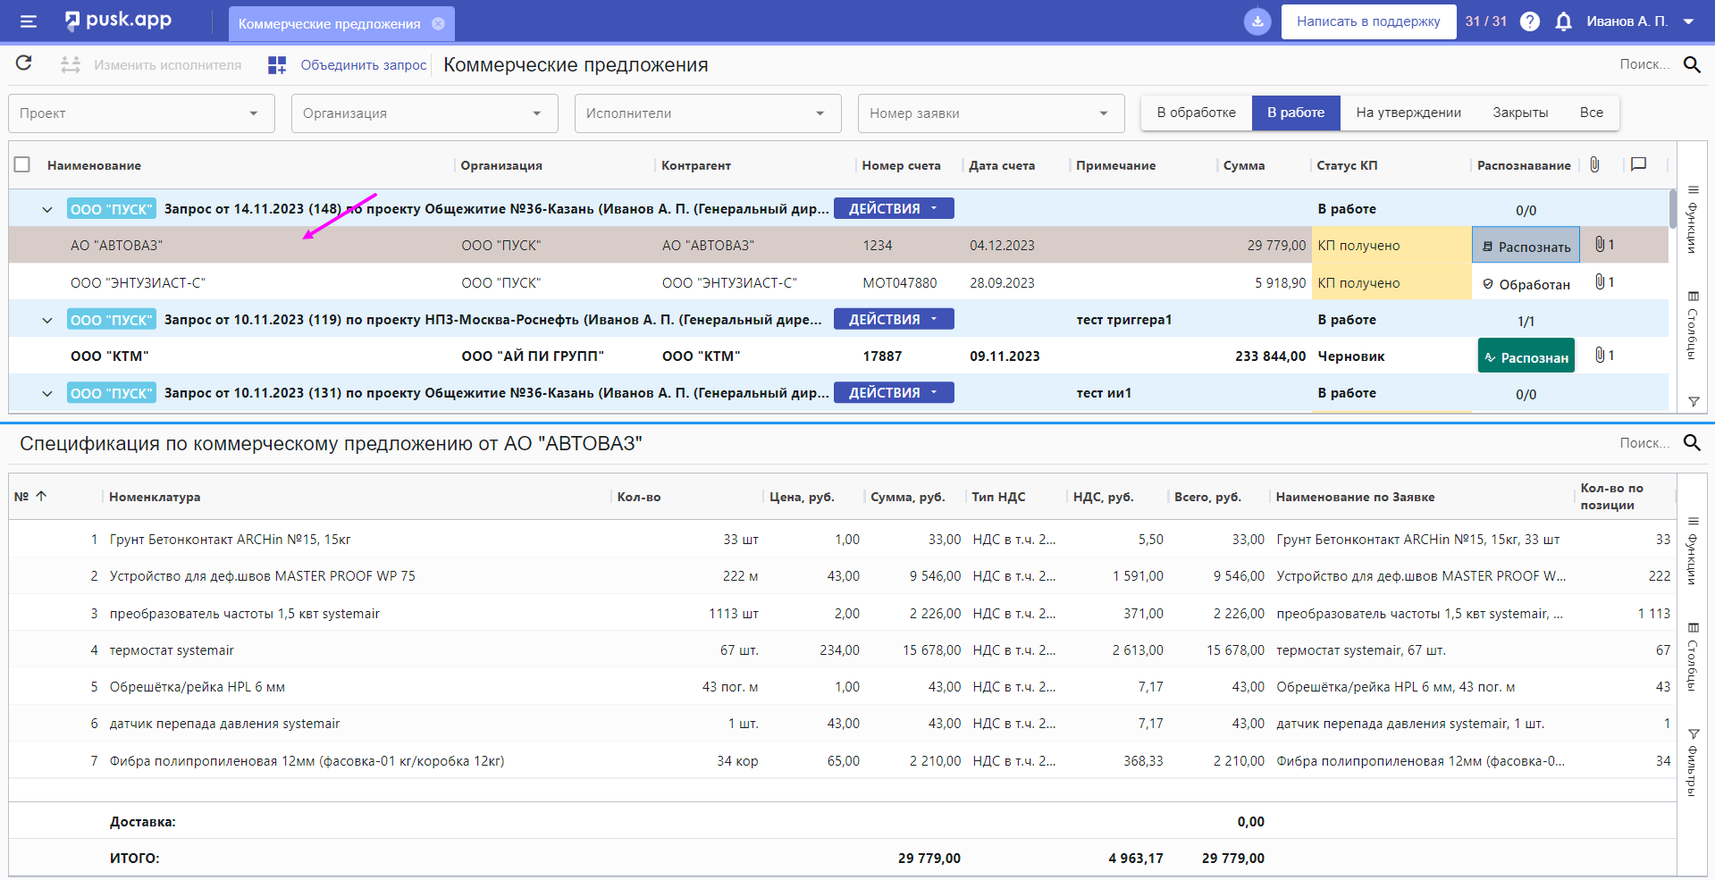Viewport: 1715px width, 880px height.
Task: Open the help question mark icon
Action: (1530, 21)
